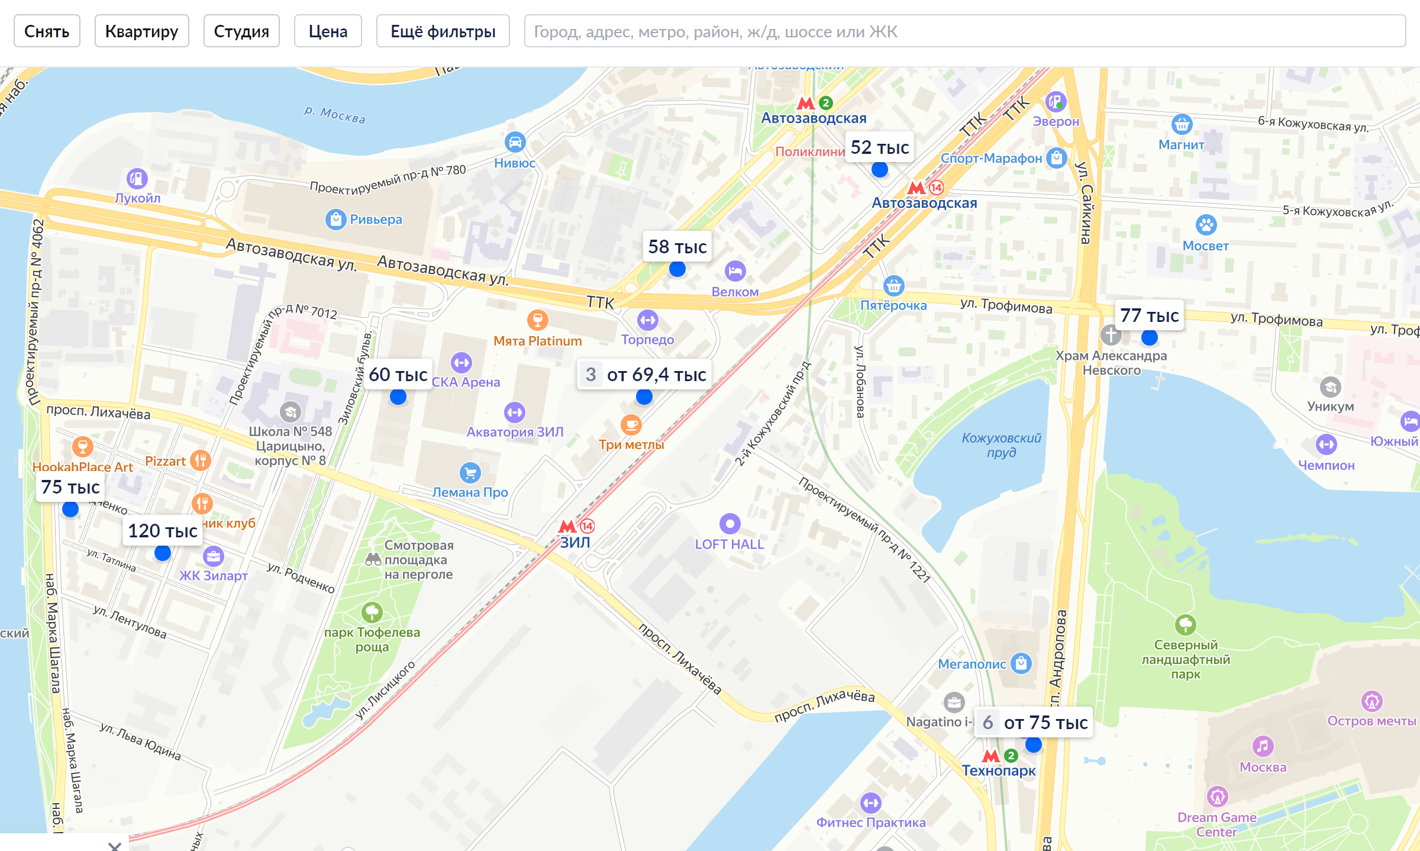Click the ЖК Зиларт briefcase icon
The width and height of the screenshot is (1420, 851).
(x=214, y=556)
